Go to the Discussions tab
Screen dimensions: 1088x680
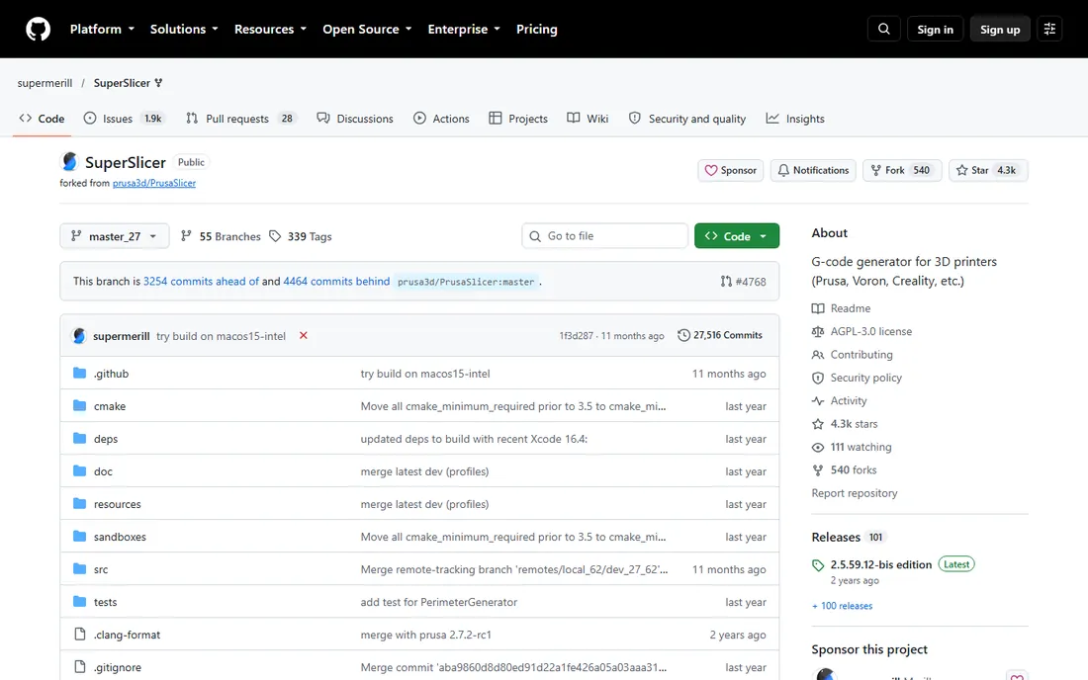pos(354,119)
